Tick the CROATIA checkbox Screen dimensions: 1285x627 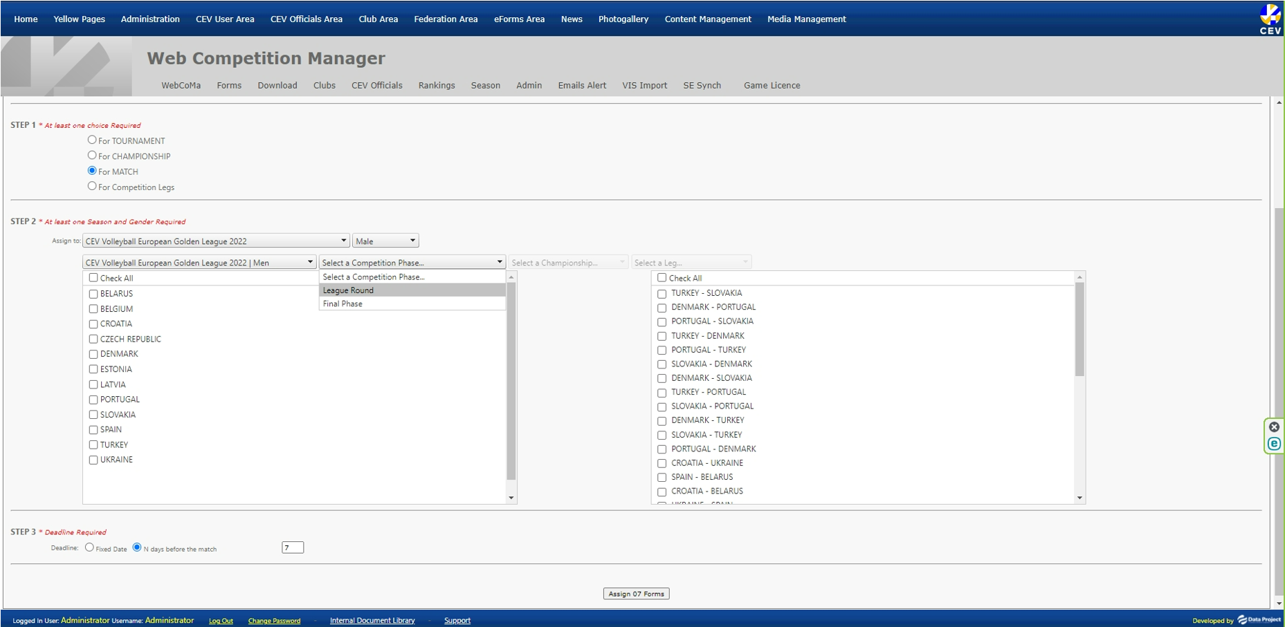93,324
